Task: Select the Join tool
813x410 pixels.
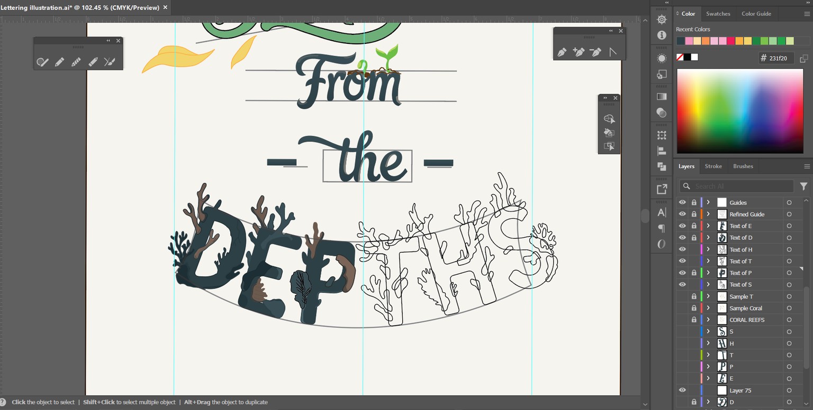Action: coord(110,62)
